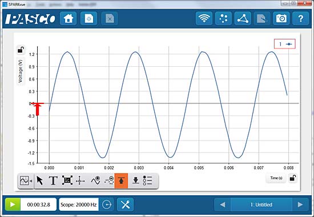Open the help question mark icon

coord(300,18)
